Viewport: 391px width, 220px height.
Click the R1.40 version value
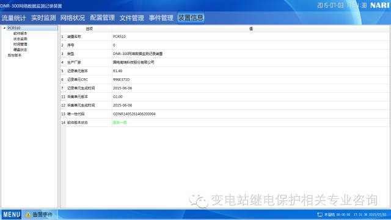(117, 71)
